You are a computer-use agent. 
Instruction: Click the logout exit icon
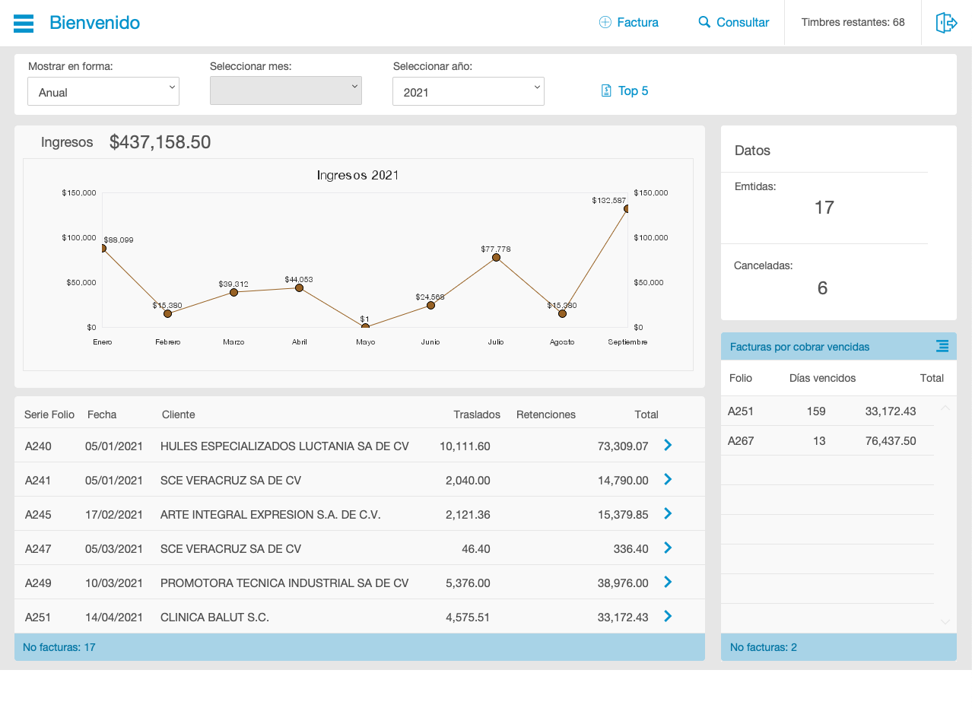click(x=946, y=23)
